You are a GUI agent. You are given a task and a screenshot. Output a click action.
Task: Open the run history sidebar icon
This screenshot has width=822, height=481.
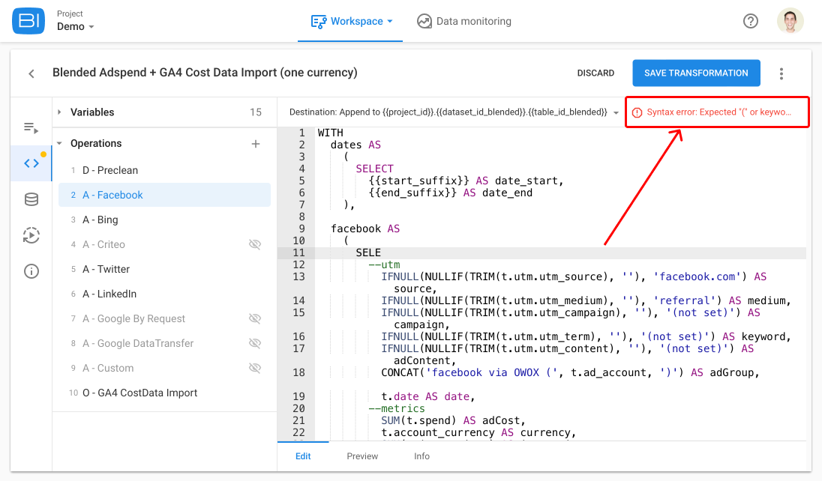coord(31,235)
